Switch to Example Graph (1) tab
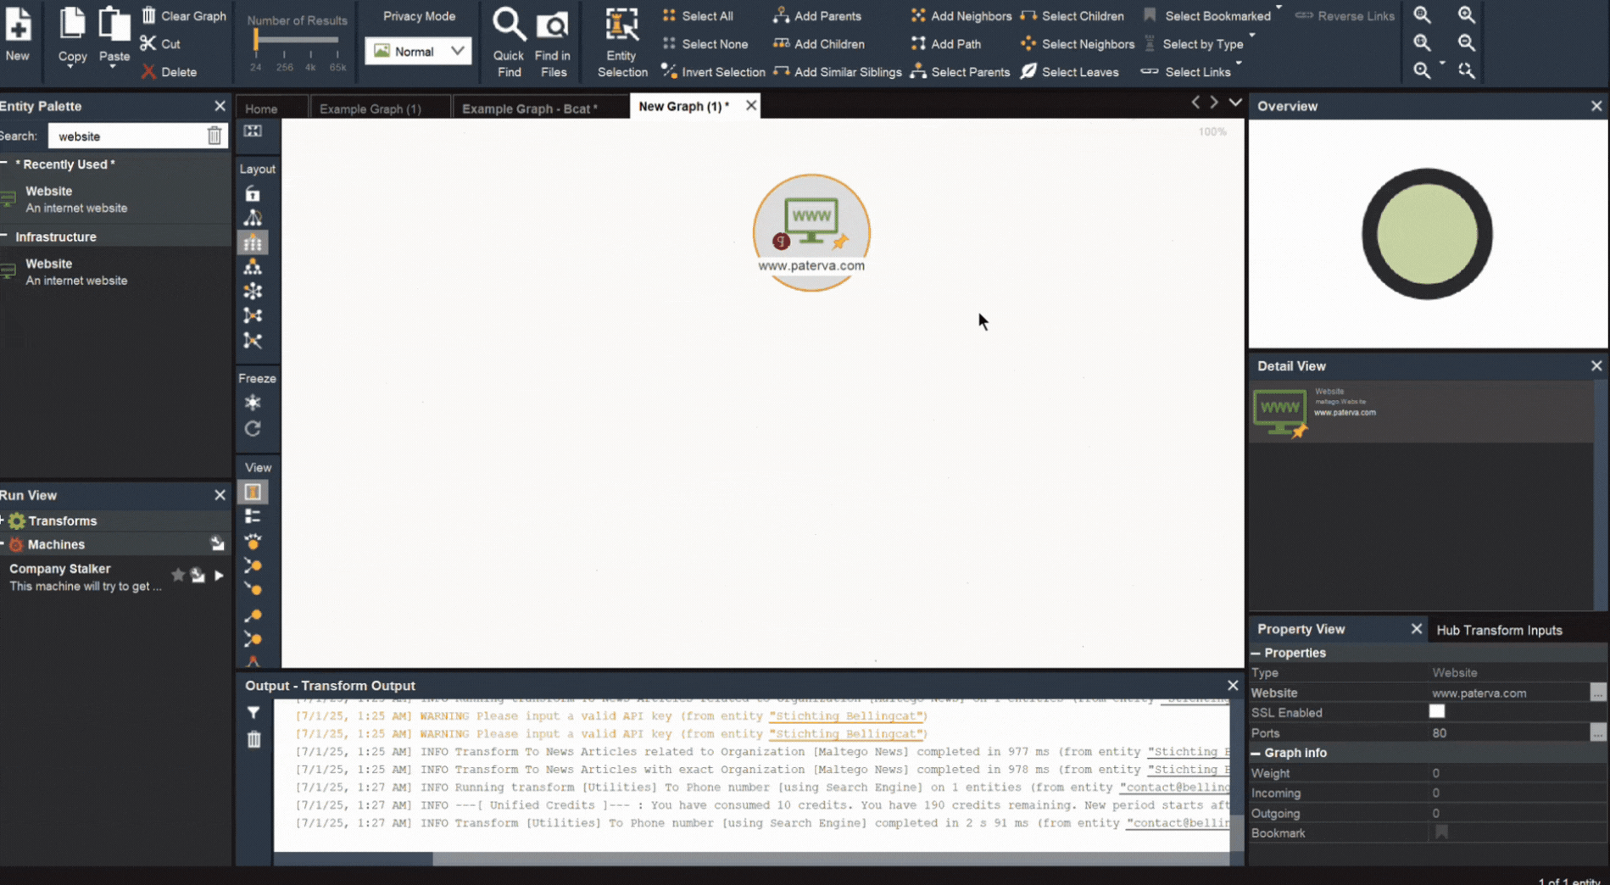Screen dimensions: 1610x885 (x=370, y=109)
